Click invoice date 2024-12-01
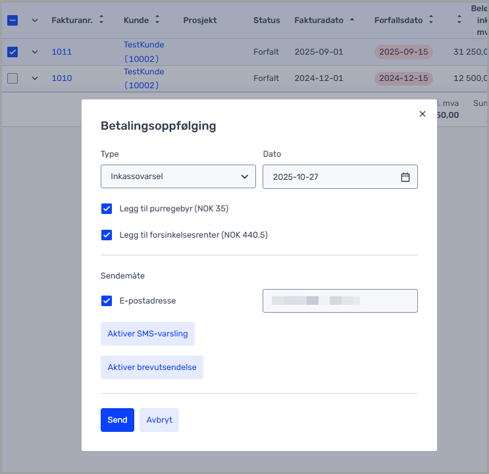The width and height of the screenshot is (489, 474). tap(319, 78)
